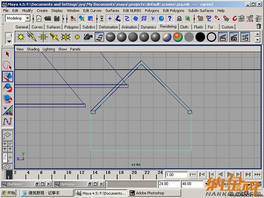Switch to single perspective view layout

7,135
